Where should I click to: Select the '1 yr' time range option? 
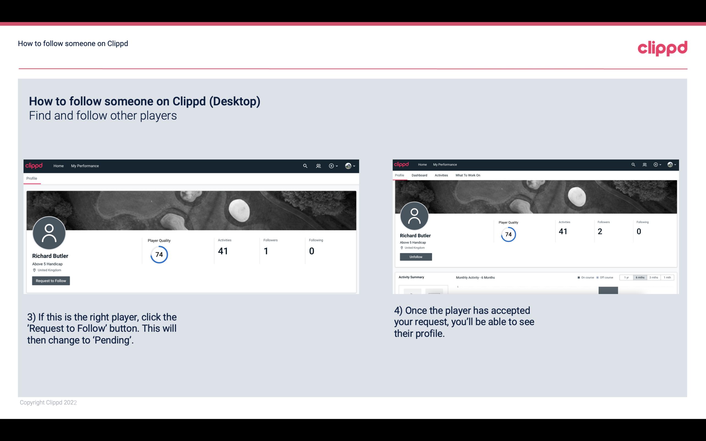(x=626, y=278)
